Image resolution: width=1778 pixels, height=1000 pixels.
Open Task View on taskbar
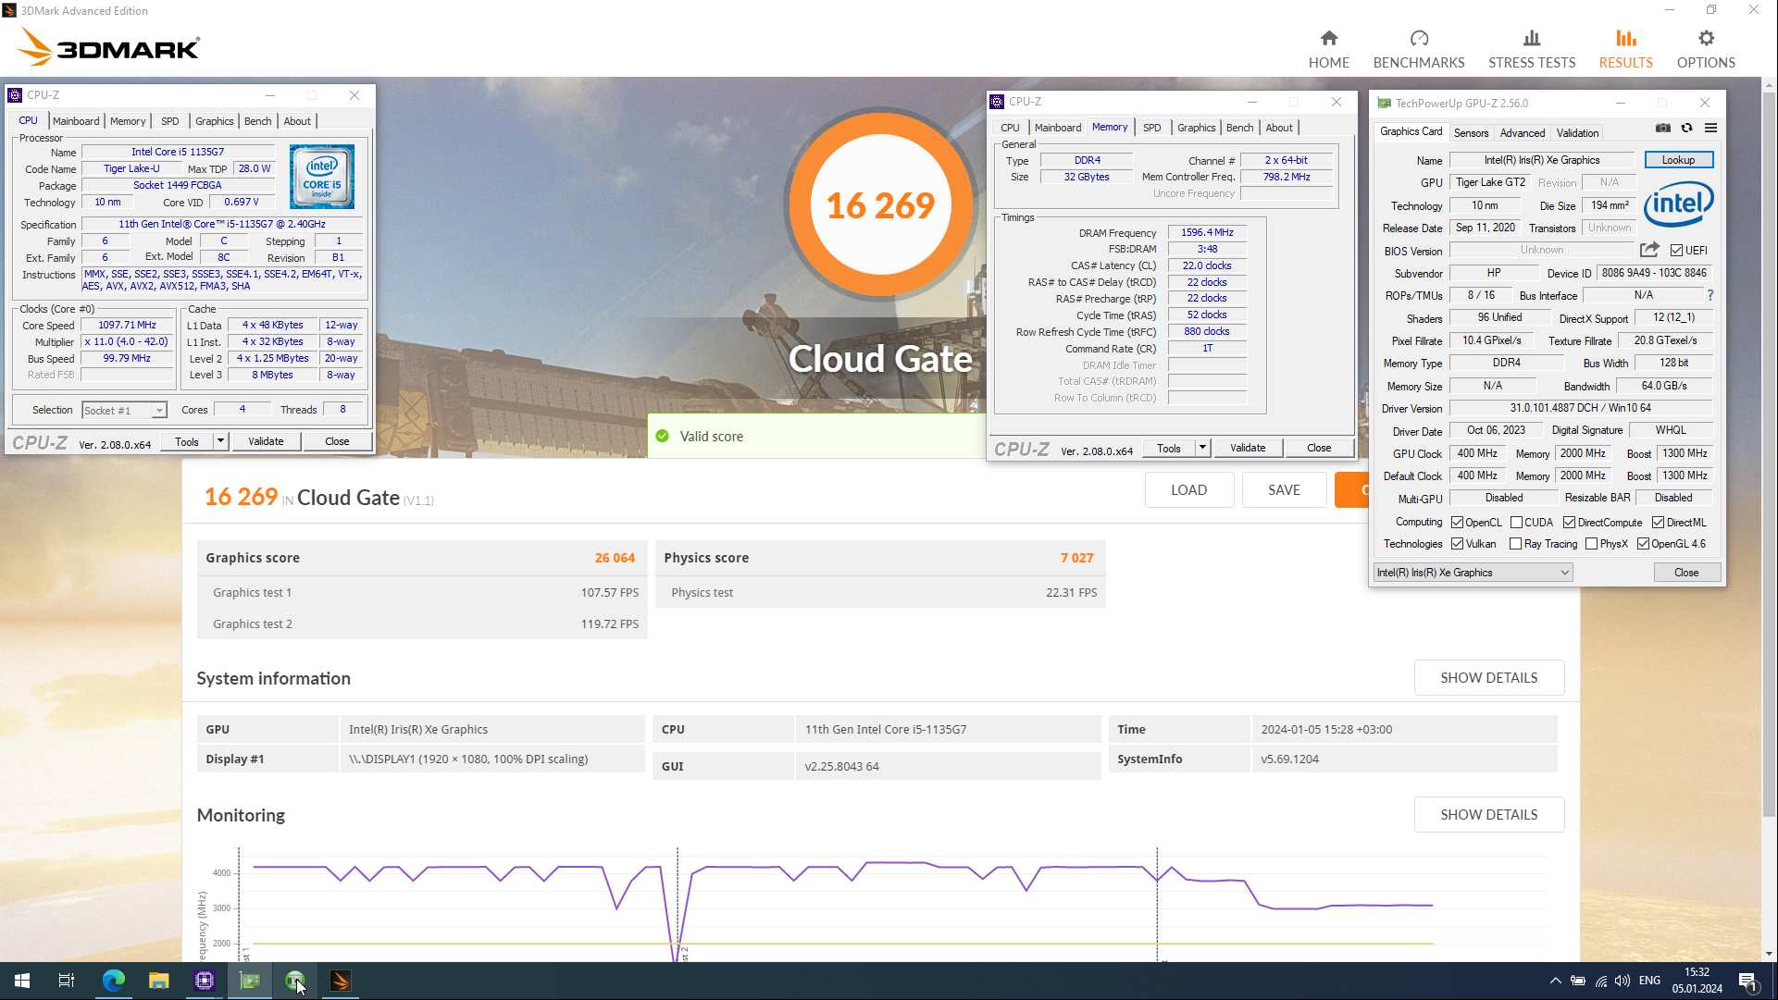click(x=67, y=981)
